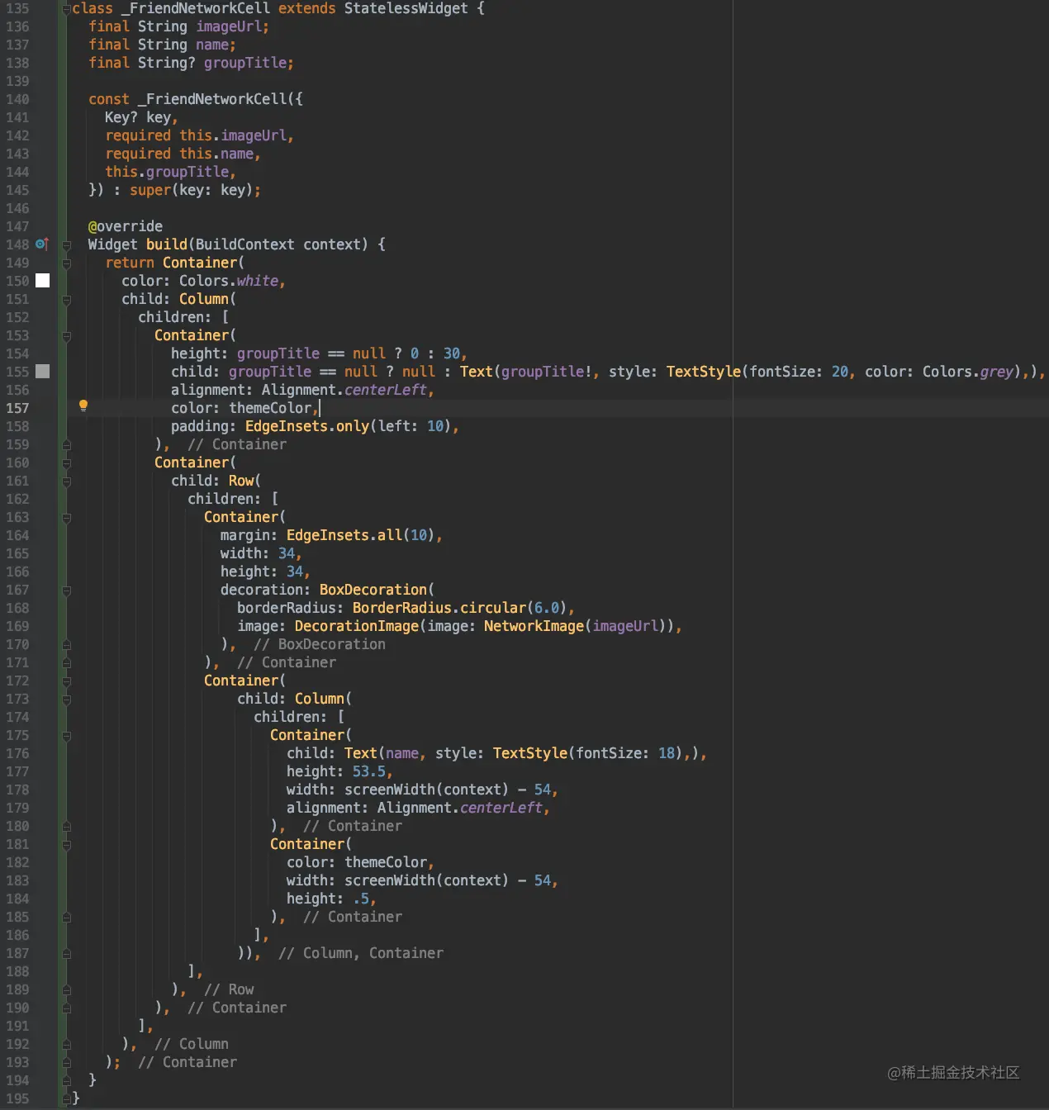Open the lightbulb quick-fix on line 157
The width and height of the screenshot is (1049, 1110).
pos(83,406)
